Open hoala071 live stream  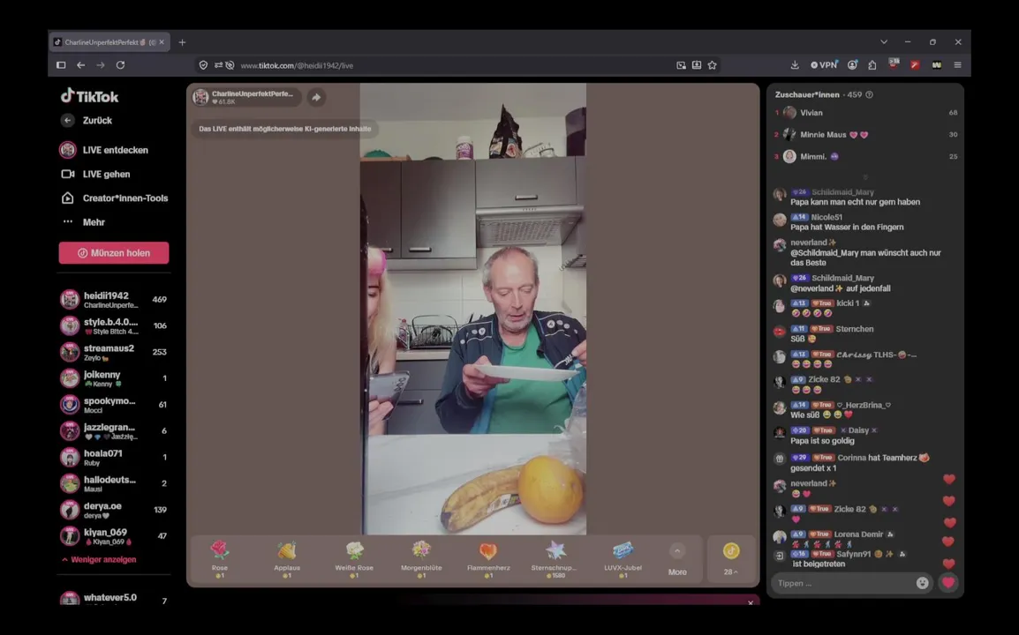click(x=114, y=457)
